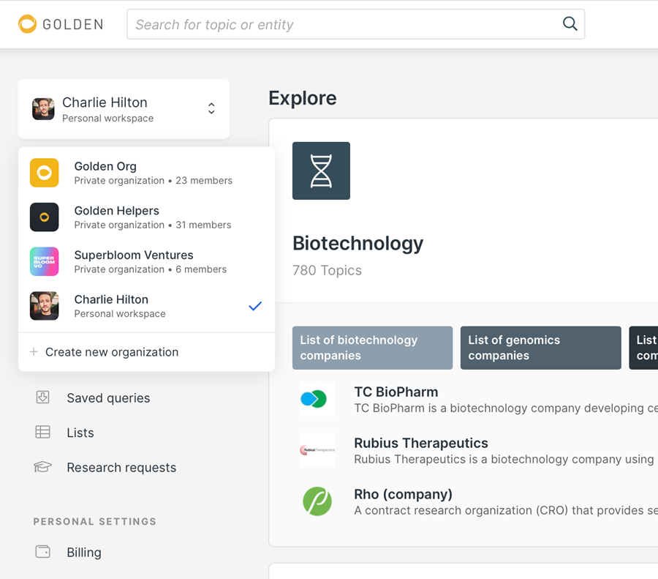Select List of biotechnology companies tab
This screenshot has width=658, height=579.
372,348
